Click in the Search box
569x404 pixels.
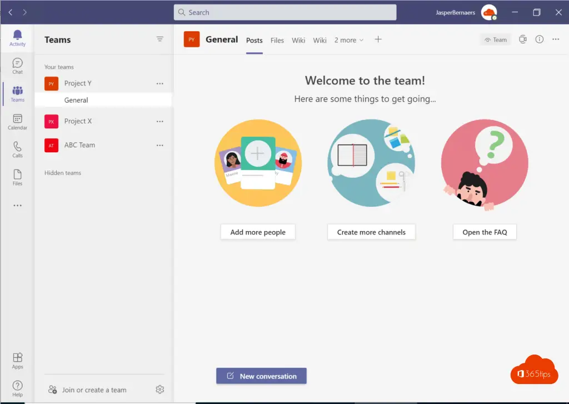(284, 12)
